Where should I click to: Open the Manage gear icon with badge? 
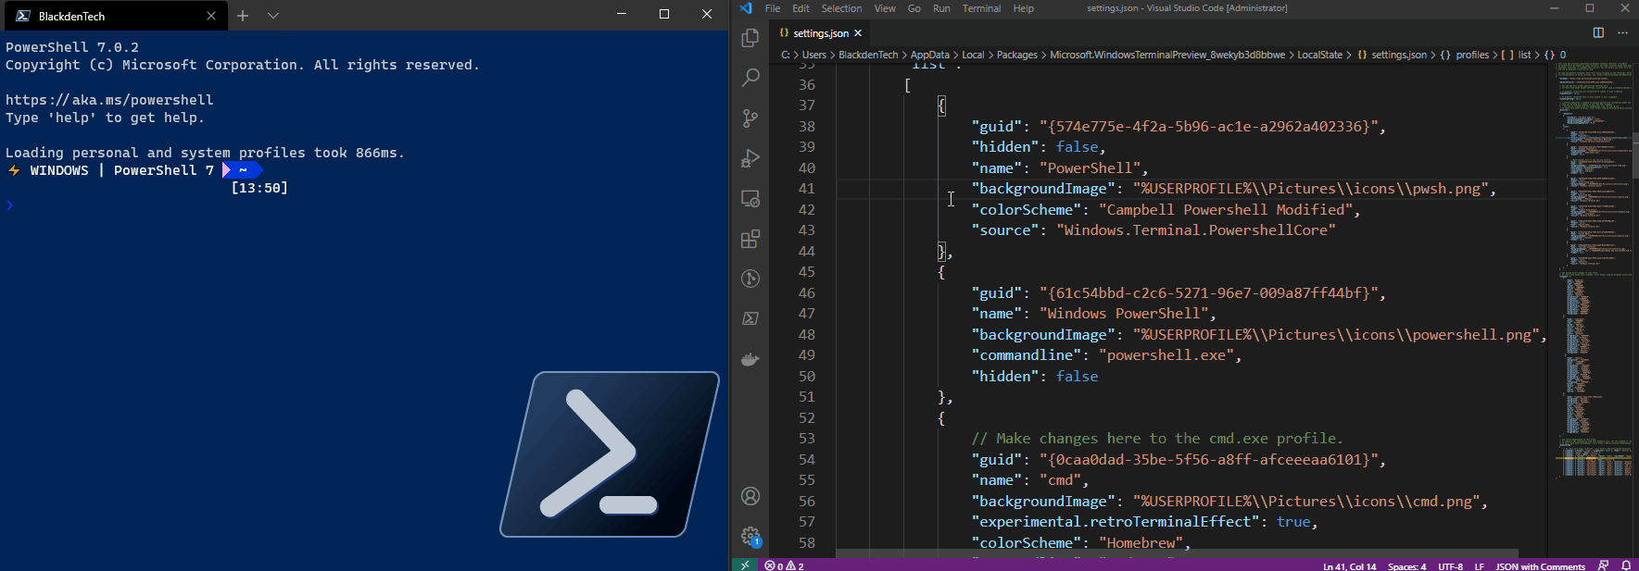(750, 536)
